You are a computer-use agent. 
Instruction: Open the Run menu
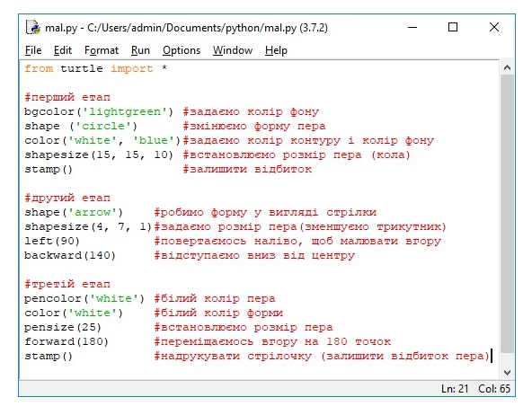(x=140, y=50)
